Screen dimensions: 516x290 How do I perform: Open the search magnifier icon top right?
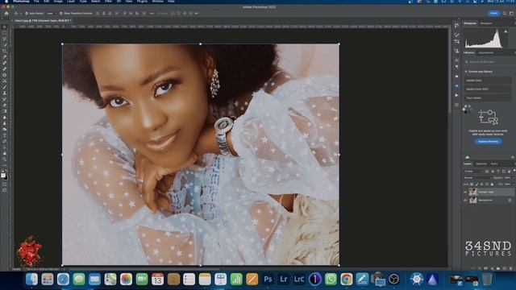(504, 14)
